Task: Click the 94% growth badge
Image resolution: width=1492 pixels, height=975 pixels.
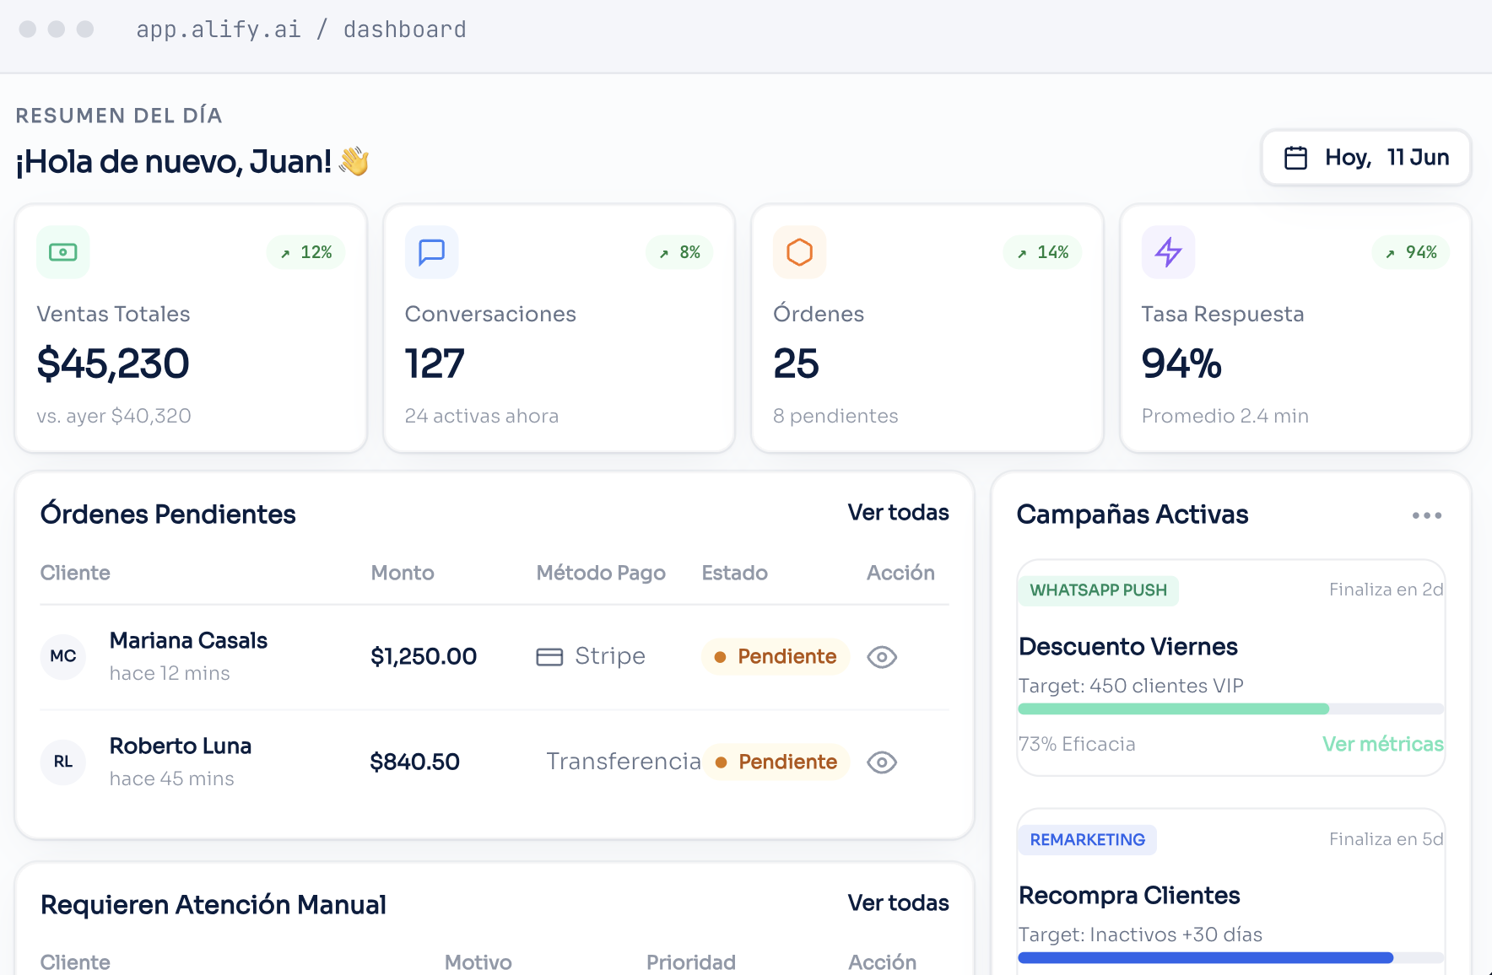Action: pyautogui.click(x=1412, y=252)
